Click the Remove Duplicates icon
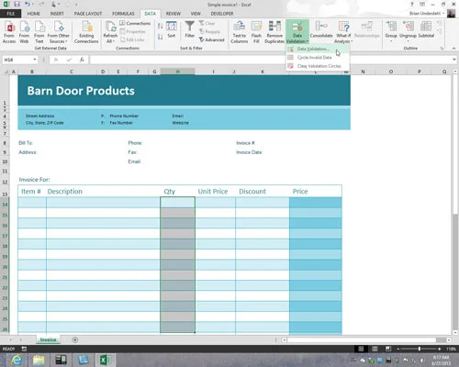This screenshot has width=459, height=367. pos(274,32)
